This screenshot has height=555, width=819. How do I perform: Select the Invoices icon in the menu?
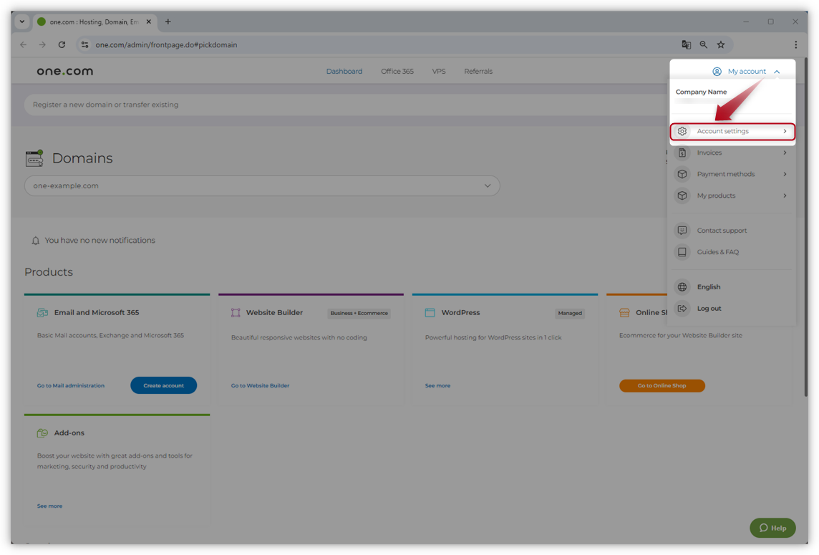pyautogui.click(x=682, y=153)
